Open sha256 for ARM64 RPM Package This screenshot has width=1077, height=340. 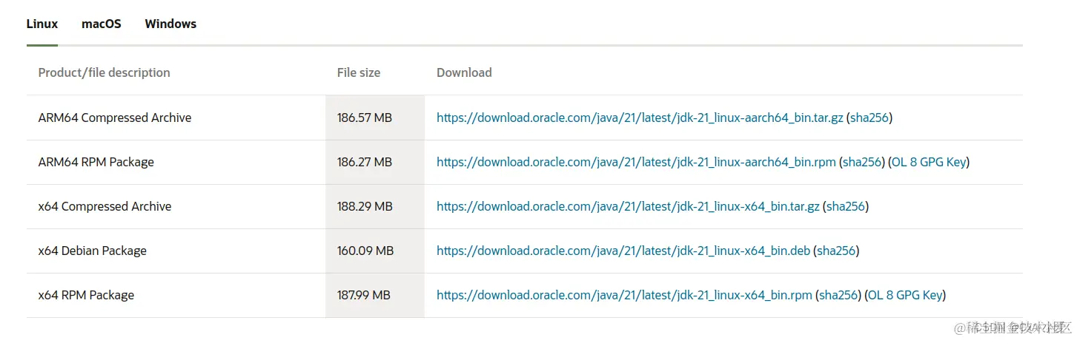[862, 162]
